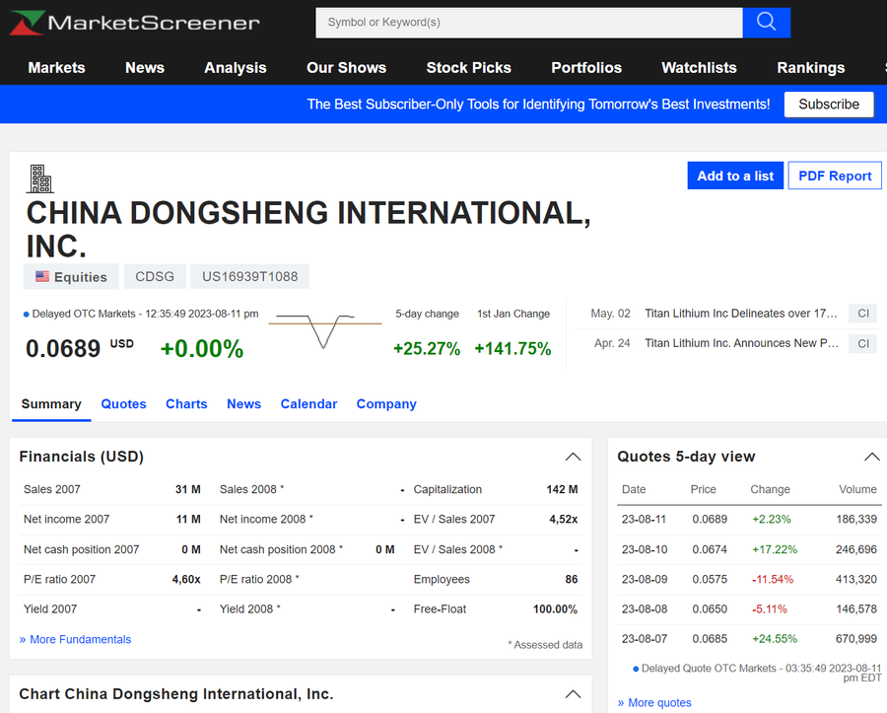This screenshot has width=887, height=713.
Task: Switch to the company News tab
Action: [243, 404]
